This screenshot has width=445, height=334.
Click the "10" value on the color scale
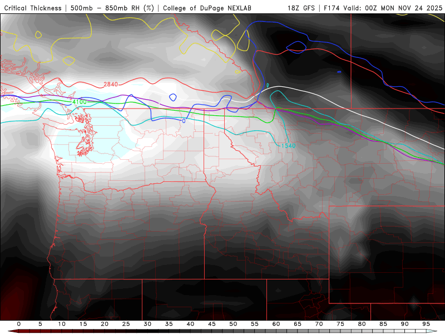(x=62, y=324)
